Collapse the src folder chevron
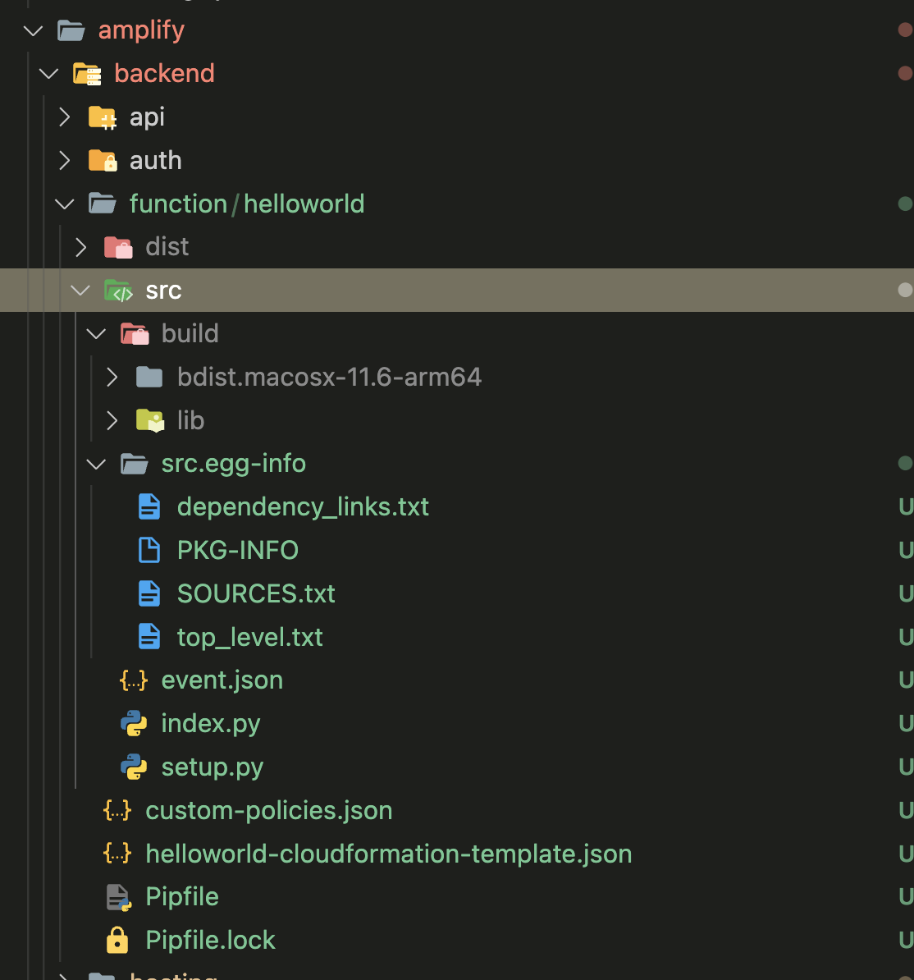Image resolution: width=914 pixels, height=980 pixels. (80, 290)
